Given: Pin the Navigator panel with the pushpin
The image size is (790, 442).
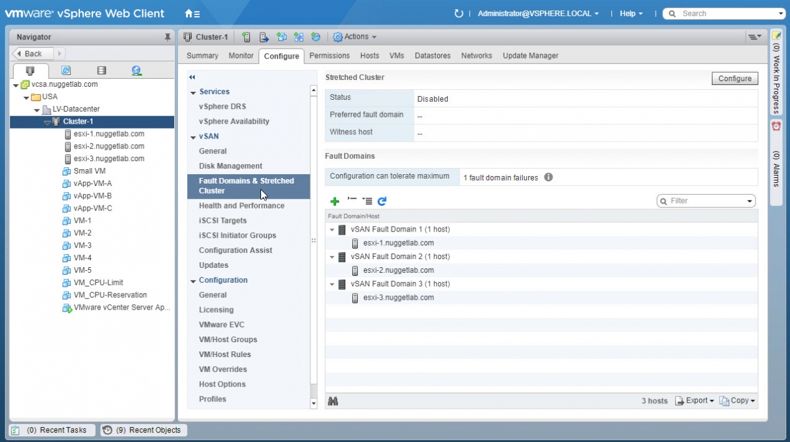Looking at the screenshot, I should click(167, 37).
